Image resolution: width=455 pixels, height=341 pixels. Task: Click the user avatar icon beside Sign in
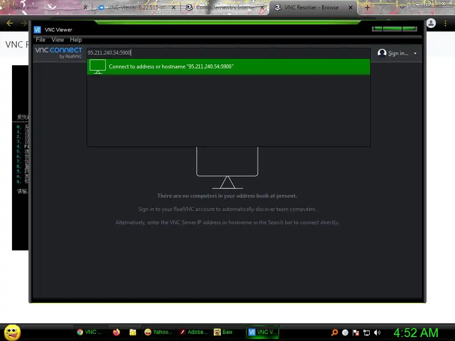pyautogui.click(x=382, y=53)
